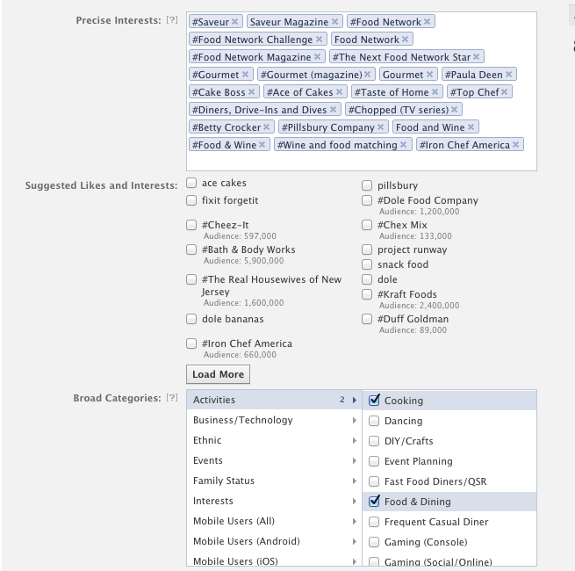Click empty area in Precise Interests field
The height and width of the screenshot is (571, 575).
[x=361, y=161]
